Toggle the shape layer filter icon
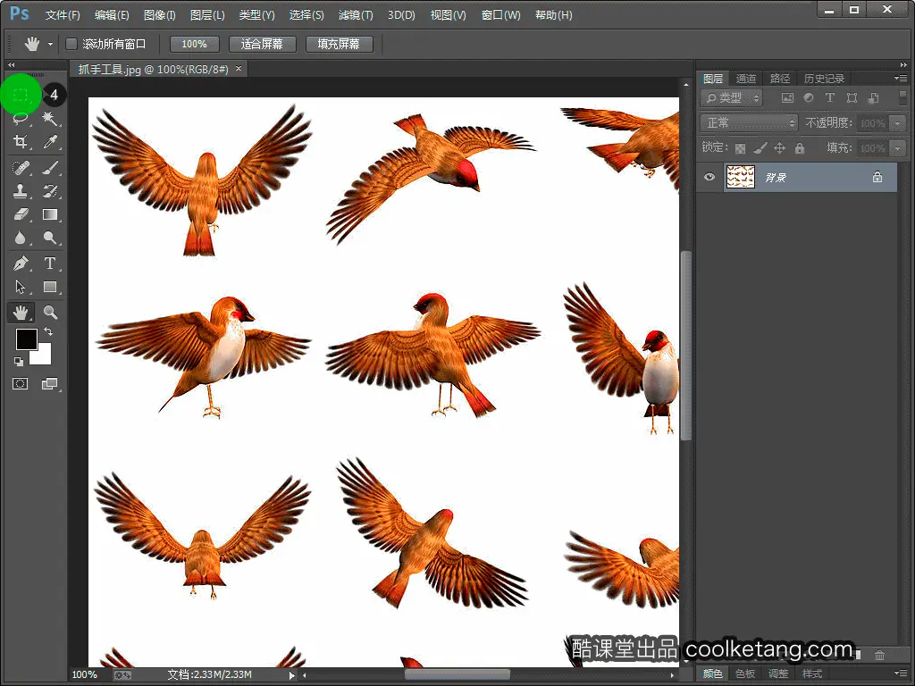The width and height of the screenshot is (915, 686). (852, 98)
